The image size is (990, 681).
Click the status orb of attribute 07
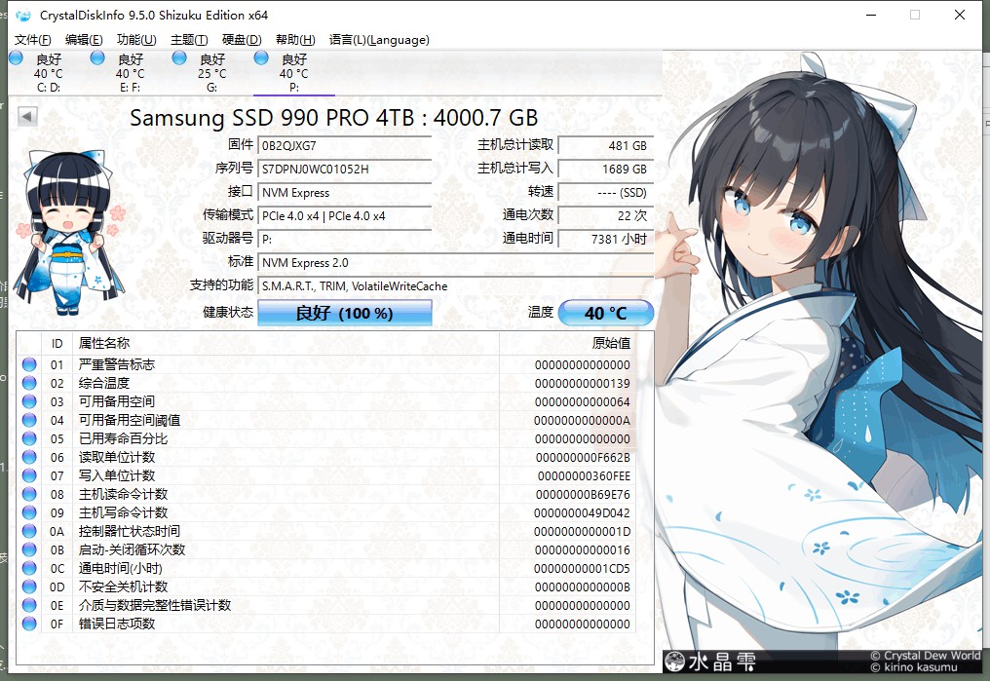[x=29, y=475]
